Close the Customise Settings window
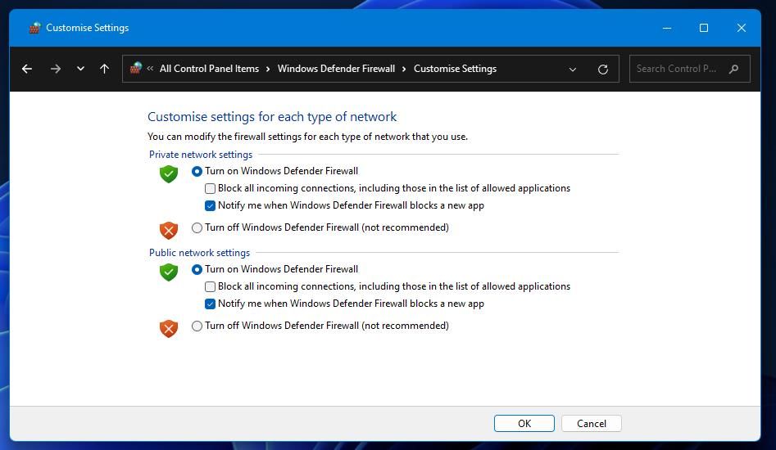Image resolution: width=776 pixels, height=450 pixels. tap(742, 28)
